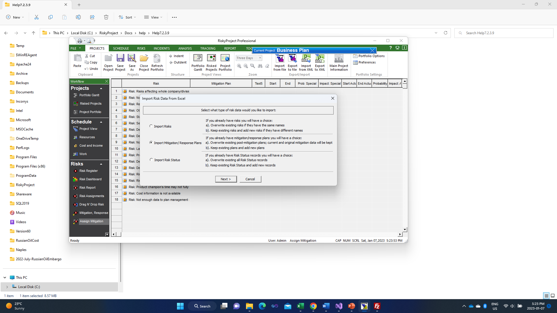Image resolution: width=557 pixels, height=313 pixels.
Task: Click Zoom Out magnifier in ribbon
Action: pos(246,66)
